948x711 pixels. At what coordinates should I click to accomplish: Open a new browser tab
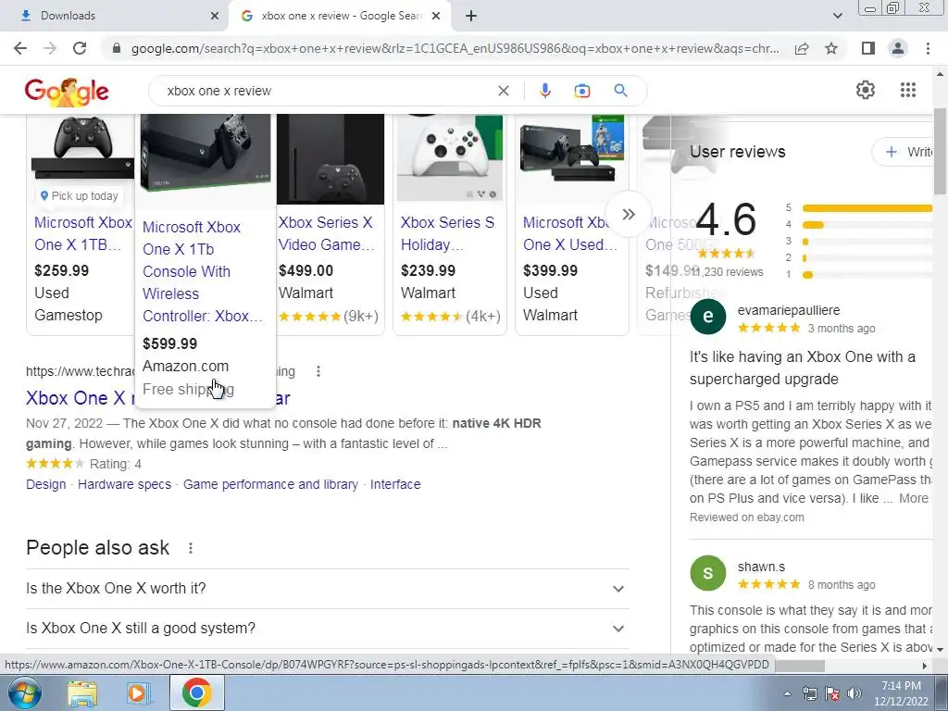coord(471,16)
